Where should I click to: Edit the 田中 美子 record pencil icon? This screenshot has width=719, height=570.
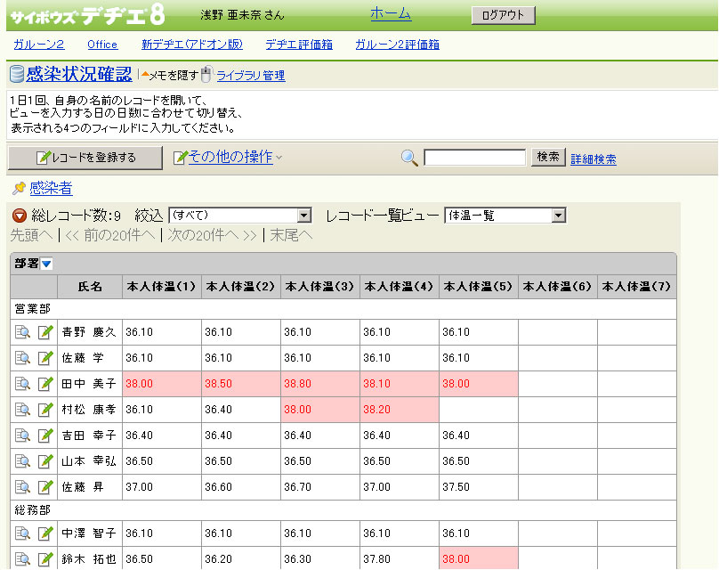45,384
